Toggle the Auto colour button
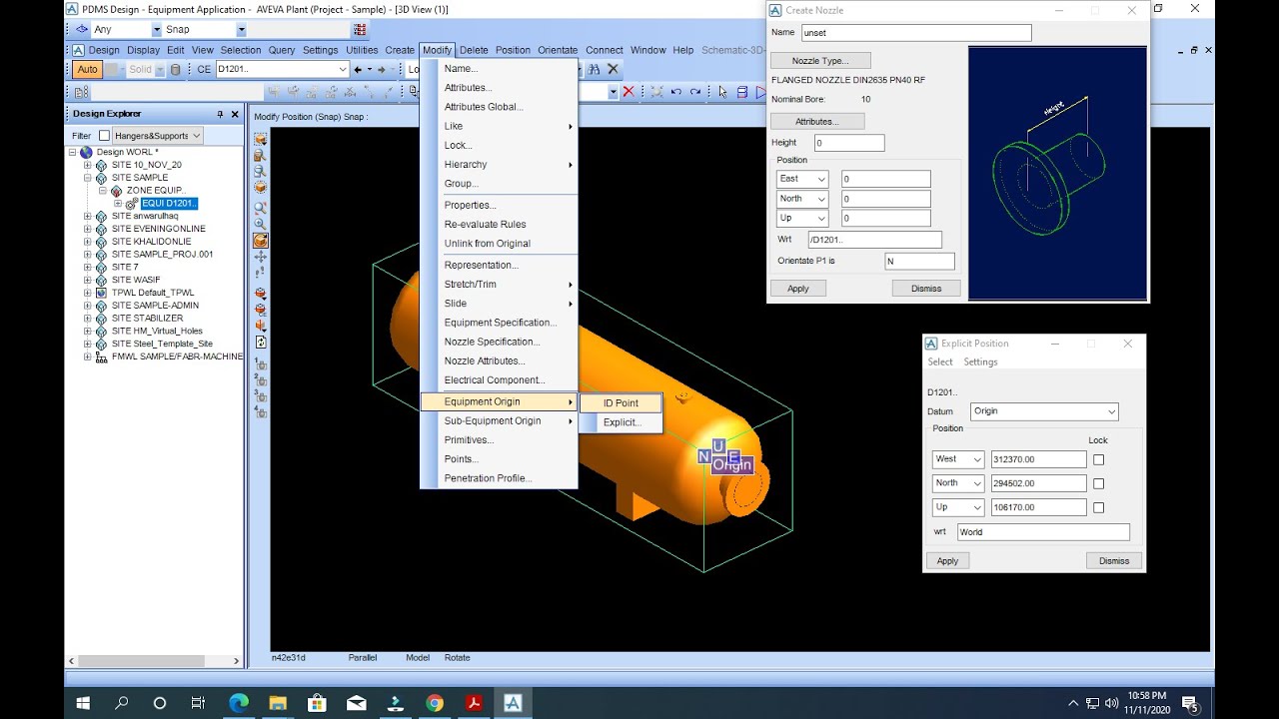Viewport: 1279px width, 719px height. click(x=87, y=70)
